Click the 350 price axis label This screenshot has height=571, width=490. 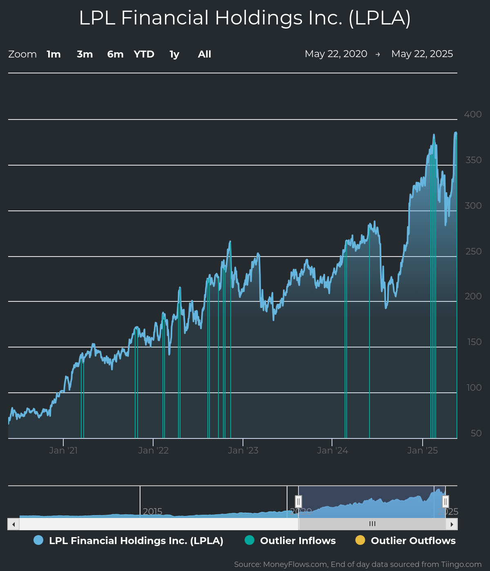474,160
